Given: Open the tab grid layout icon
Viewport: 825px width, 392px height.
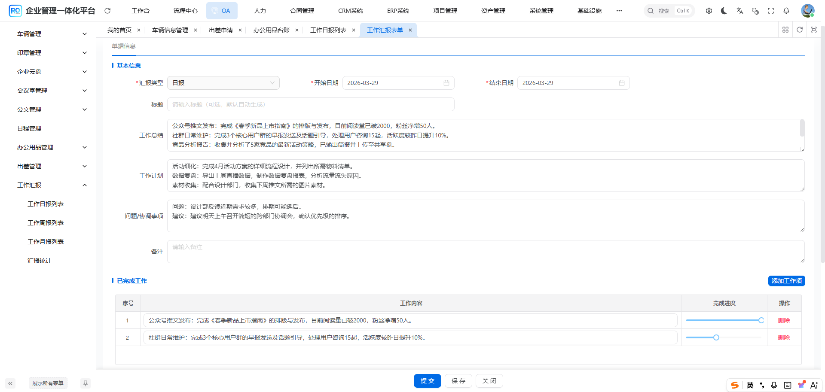Looking at the screenshot, I should click(x=785, y=30).
